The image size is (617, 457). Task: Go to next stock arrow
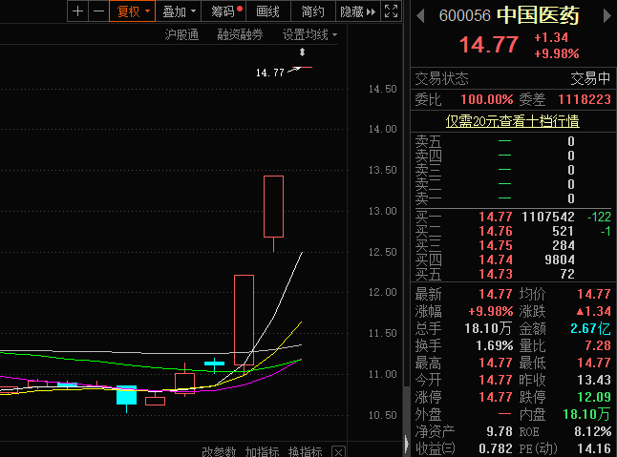[607, 16]
